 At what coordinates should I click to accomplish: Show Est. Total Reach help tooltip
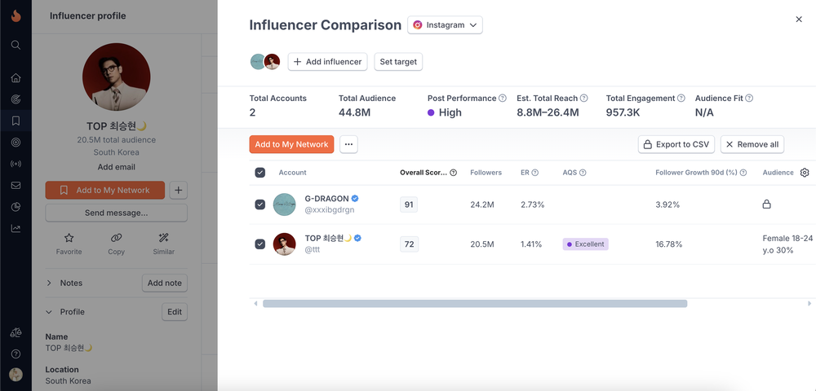coord(584,98)
